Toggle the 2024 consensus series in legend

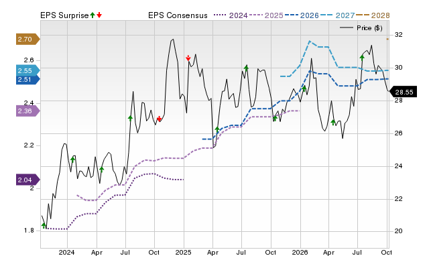(231, 15)
